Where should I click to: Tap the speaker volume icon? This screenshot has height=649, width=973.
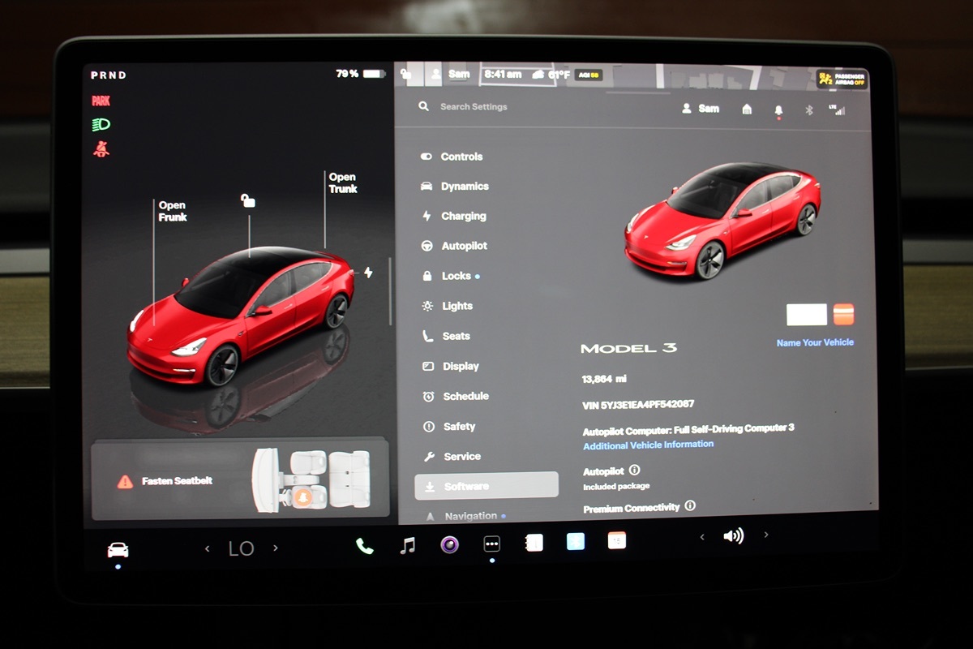click(733, 535)
